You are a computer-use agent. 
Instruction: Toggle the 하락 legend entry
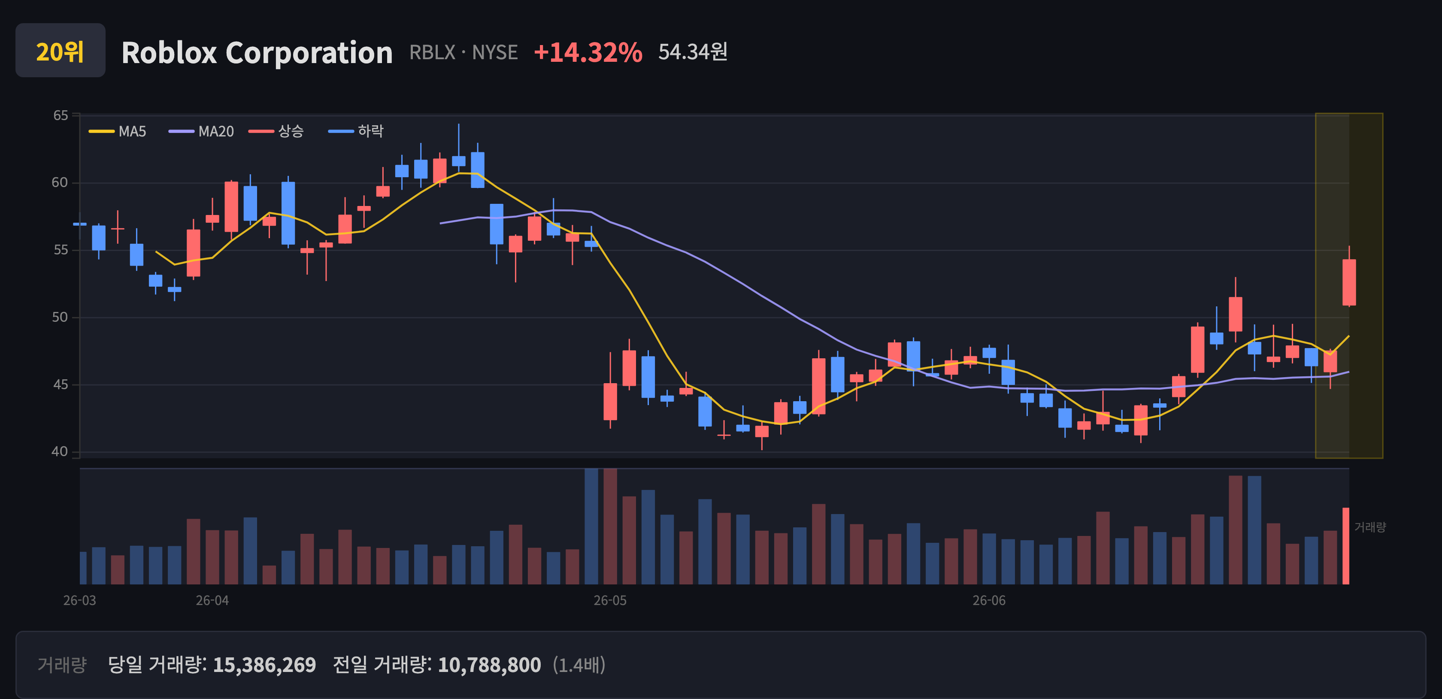(356, 131)
